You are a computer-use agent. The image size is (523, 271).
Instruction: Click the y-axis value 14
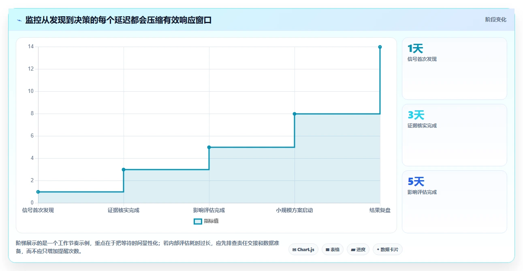click(x=31, y=47)
